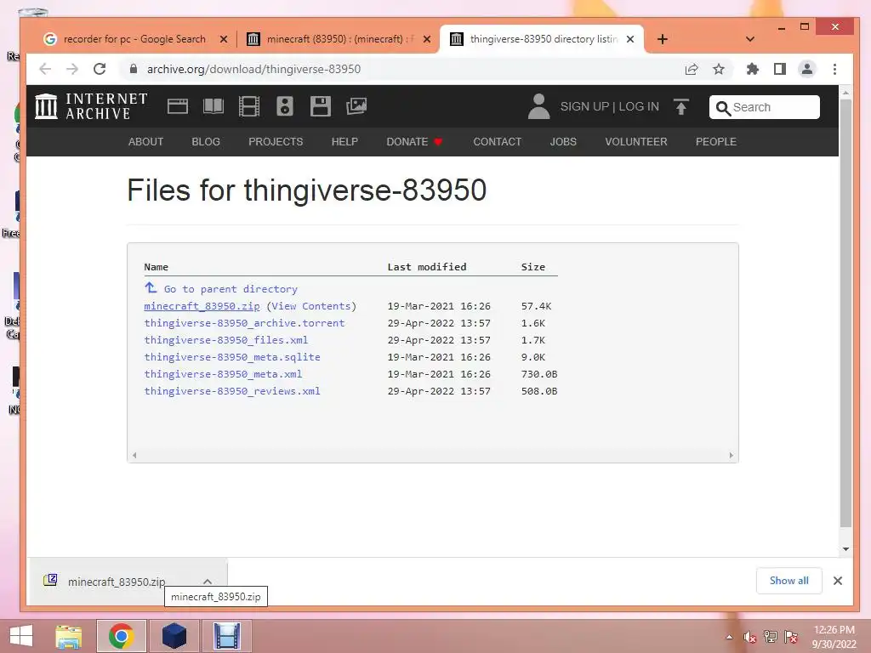
Task: Open thingiverse-83950_files.xml link
Action: (x=225, y=340)
